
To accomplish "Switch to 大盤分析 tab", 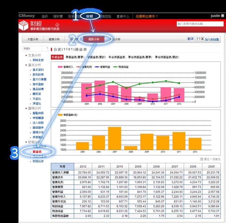I will click(33, 39).
